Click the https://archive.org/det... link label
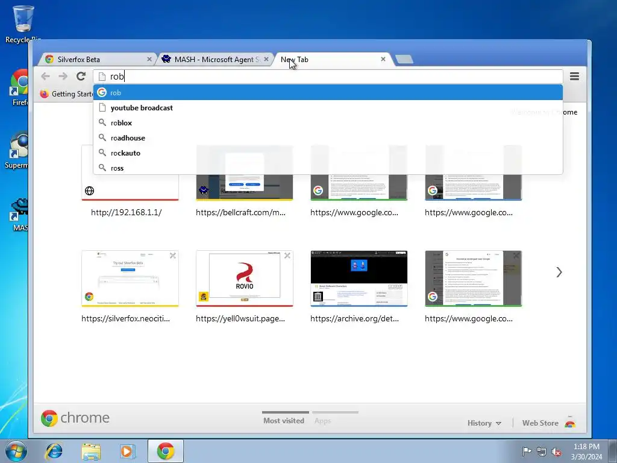Viewport: 617px width, 463px height. [x=354, y=318]
